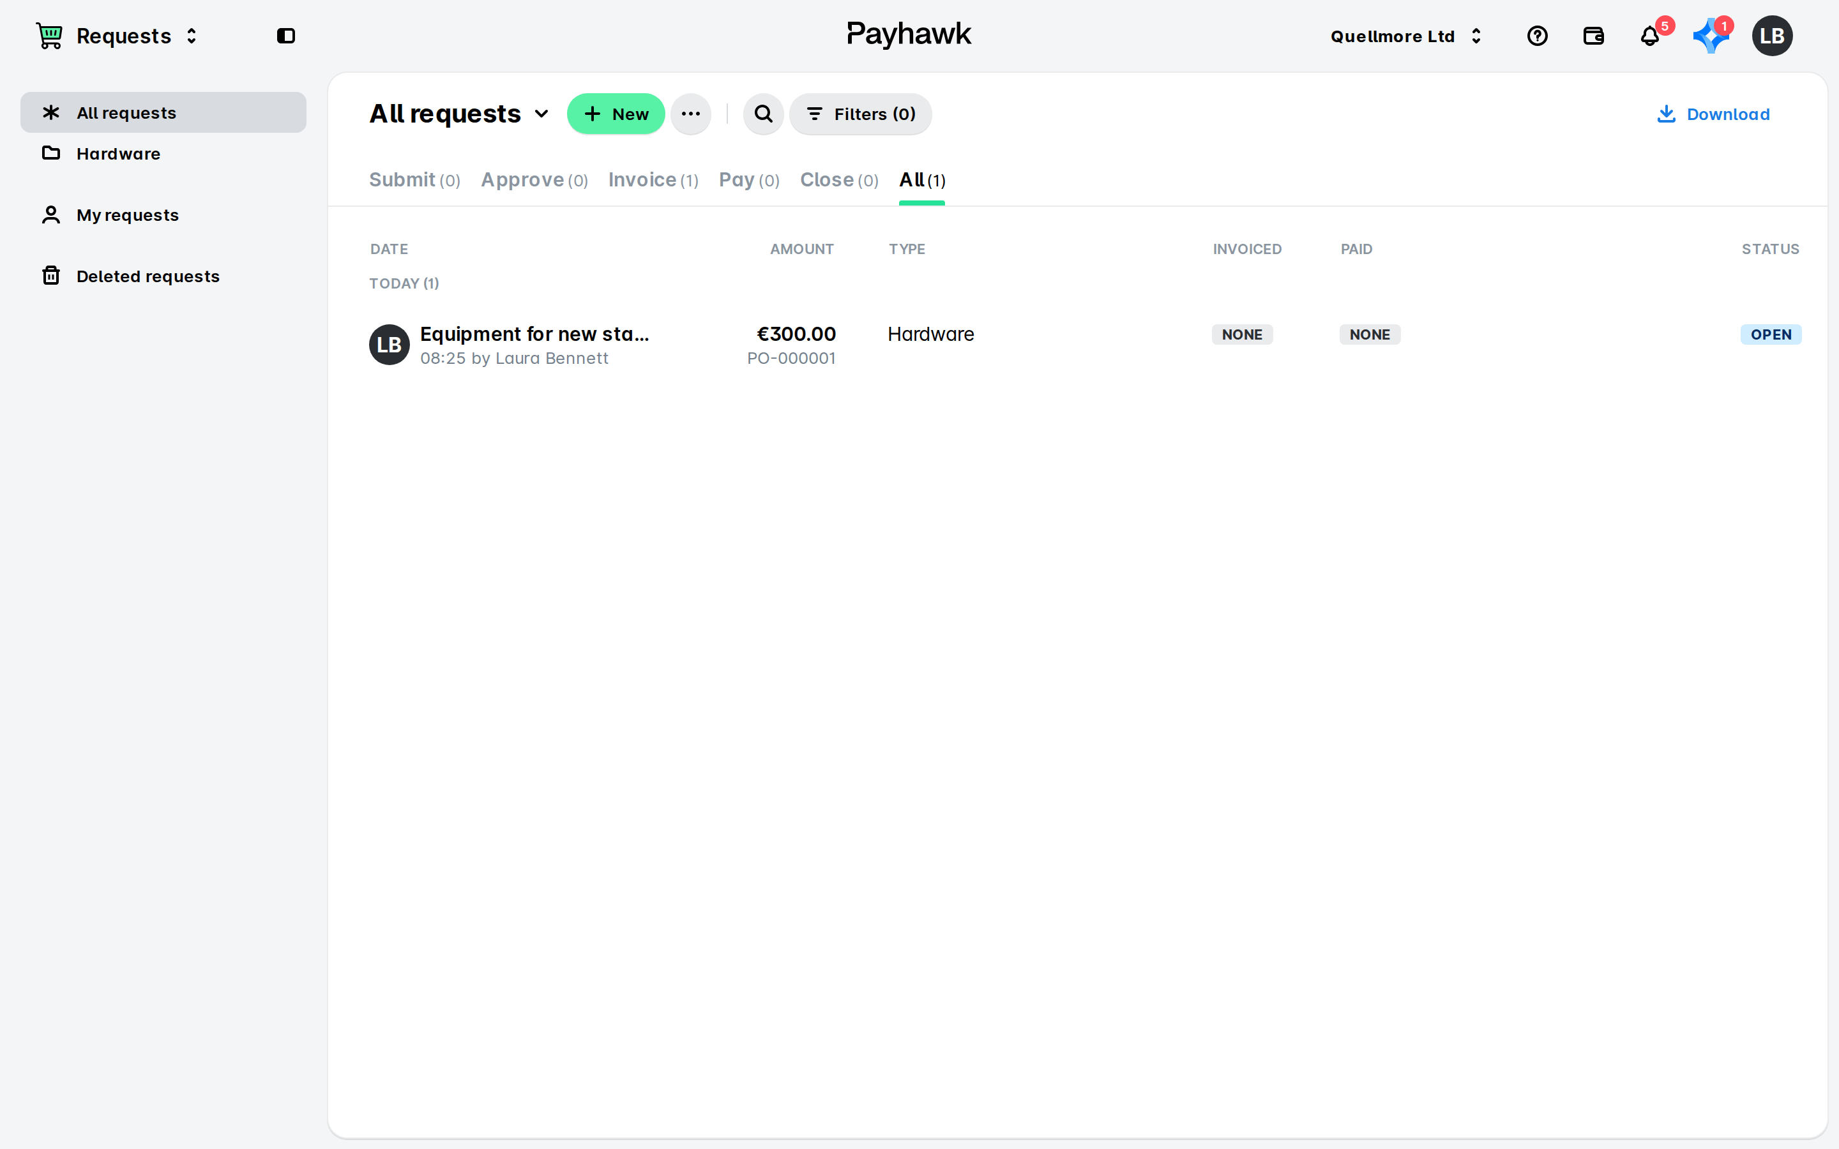Switch to the Submit tab
The height and width of the screenshot is (1149, 1839).
(415, 180)
